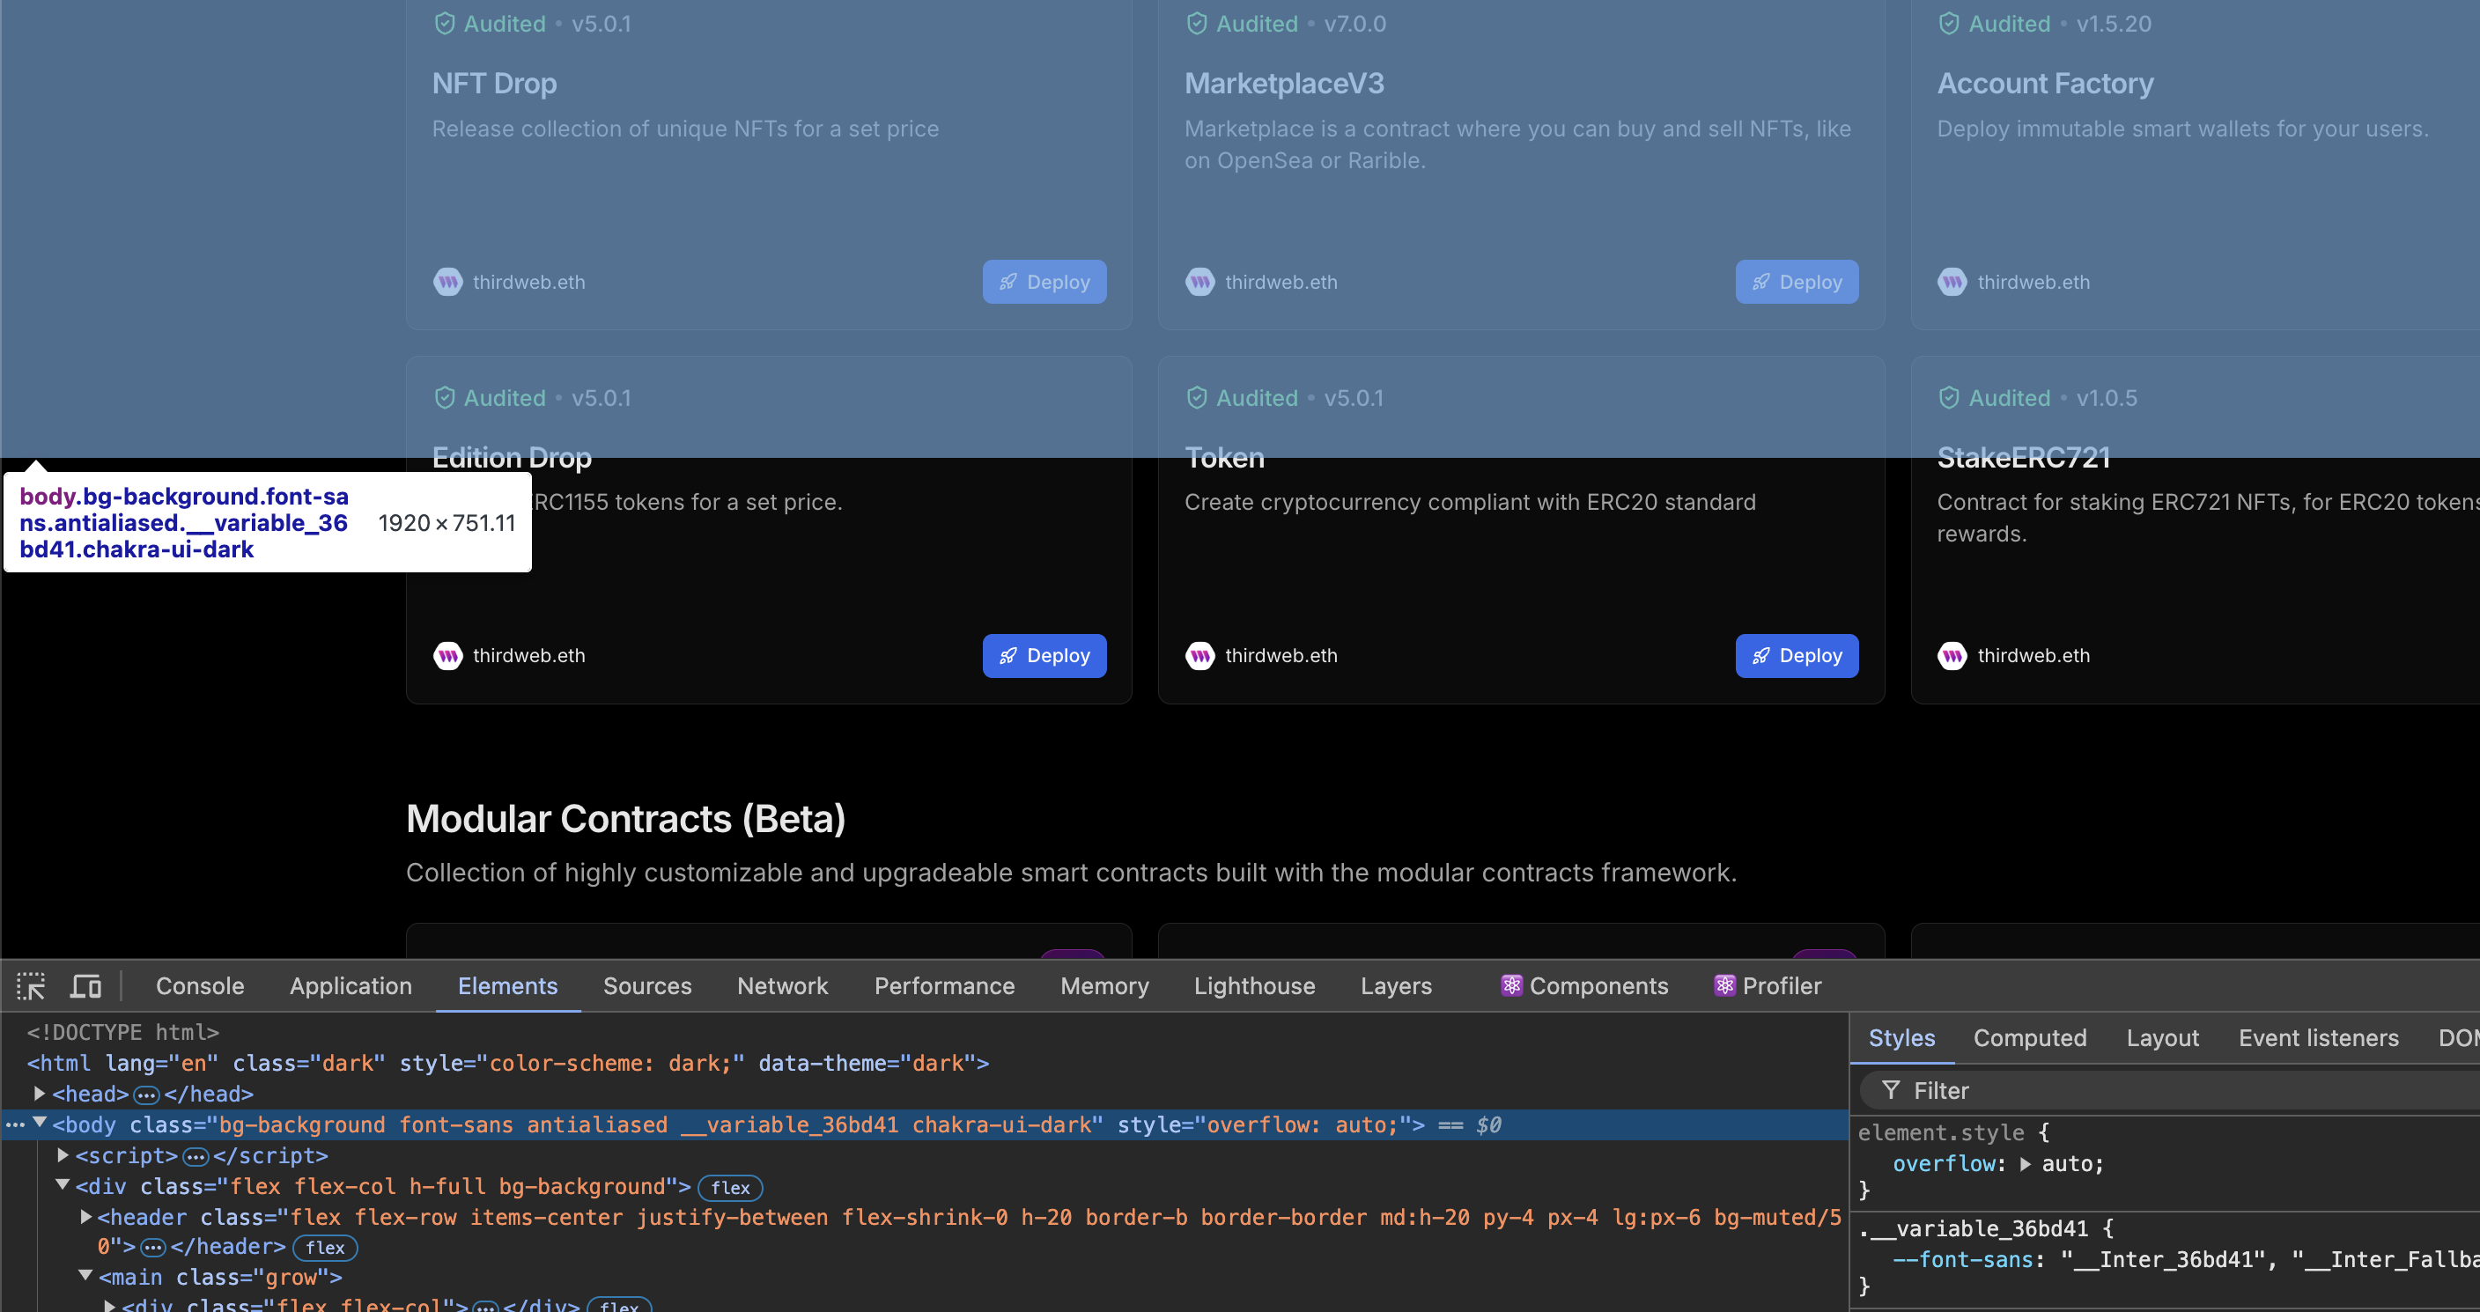
Task: Click the ellipsis badge inside head element
Action: pyautogui.click(x=146, y=1095)
